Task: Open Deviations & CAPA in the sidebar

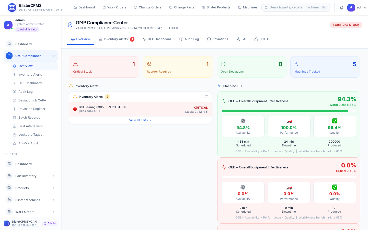Action: click(34, 100)
